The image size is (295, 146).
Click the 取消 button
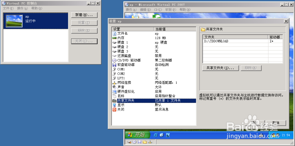point(276,123)
